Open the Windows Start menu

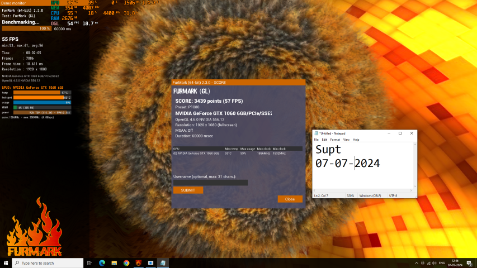pos(6,263)
